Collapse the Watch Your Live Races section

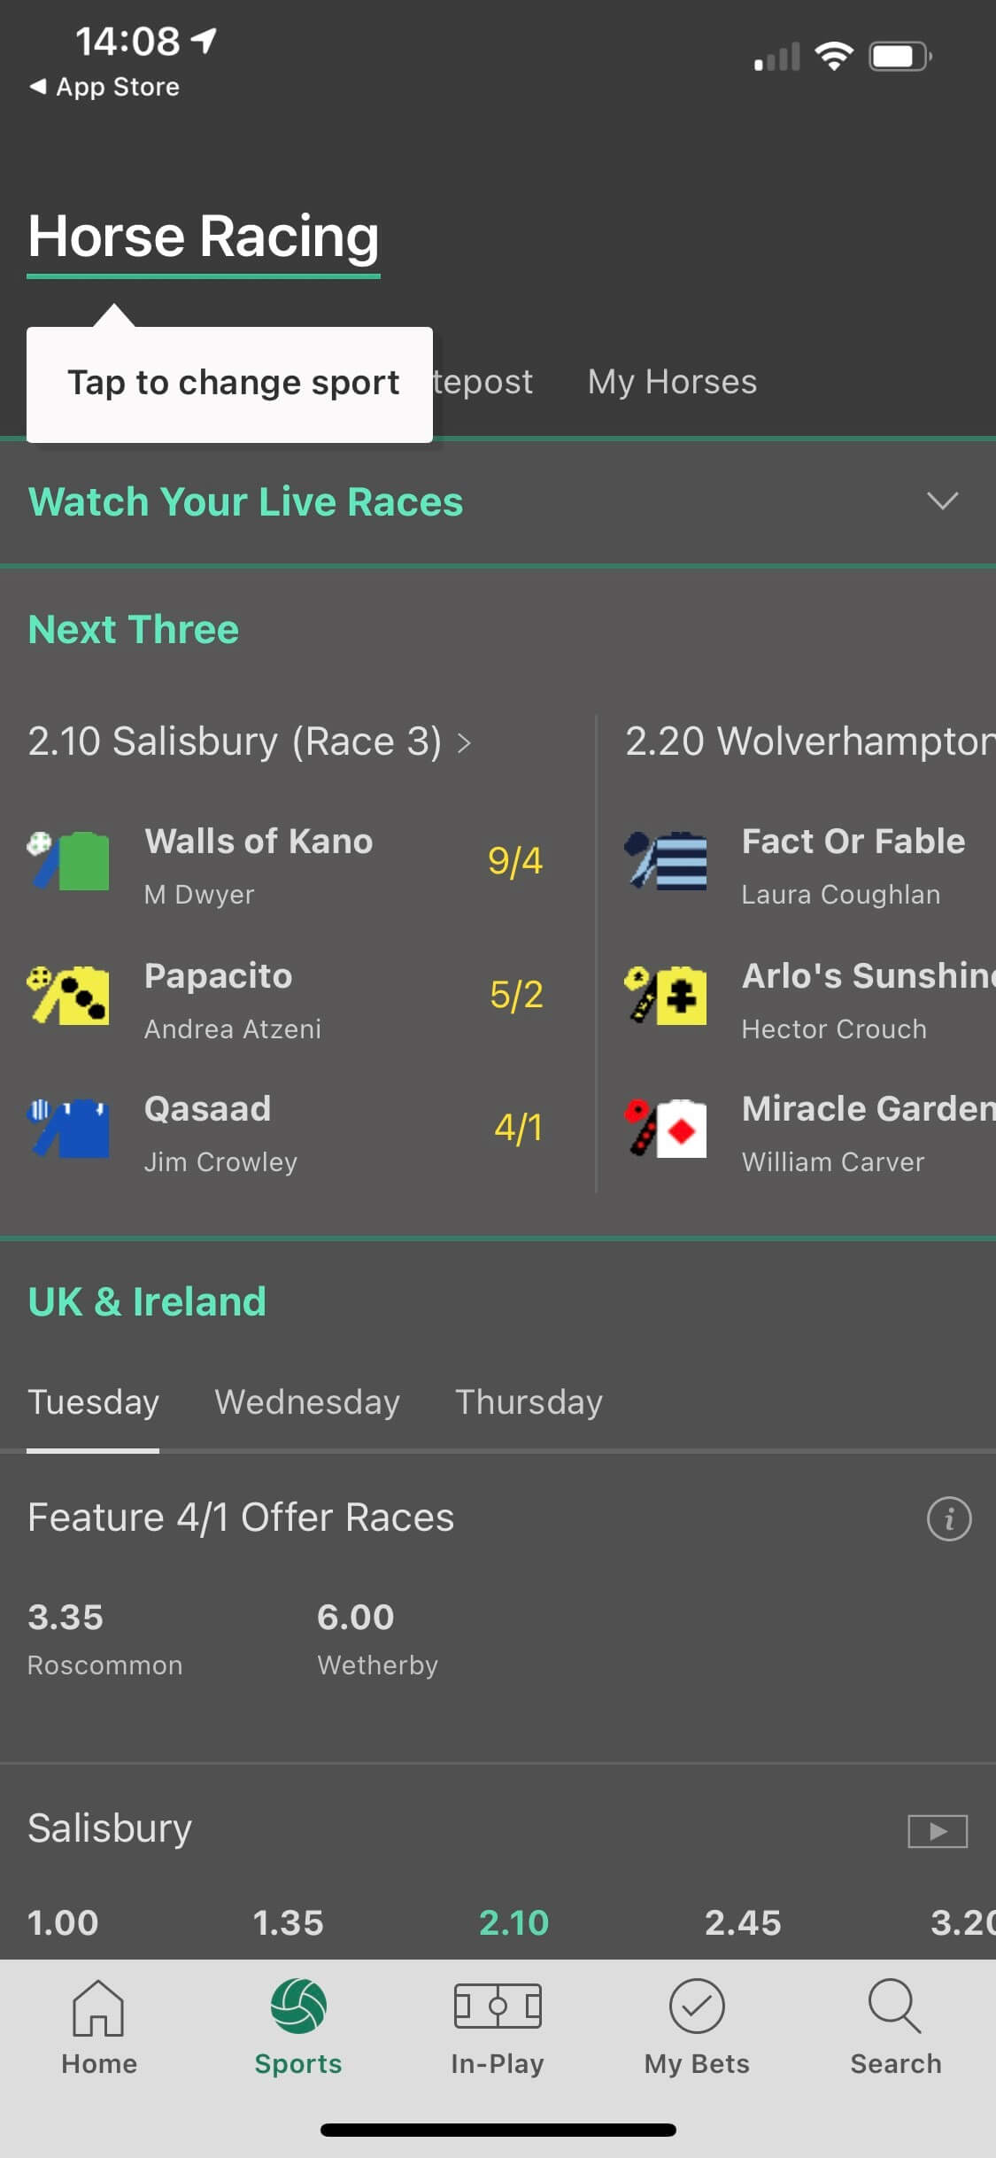(941, 501)
